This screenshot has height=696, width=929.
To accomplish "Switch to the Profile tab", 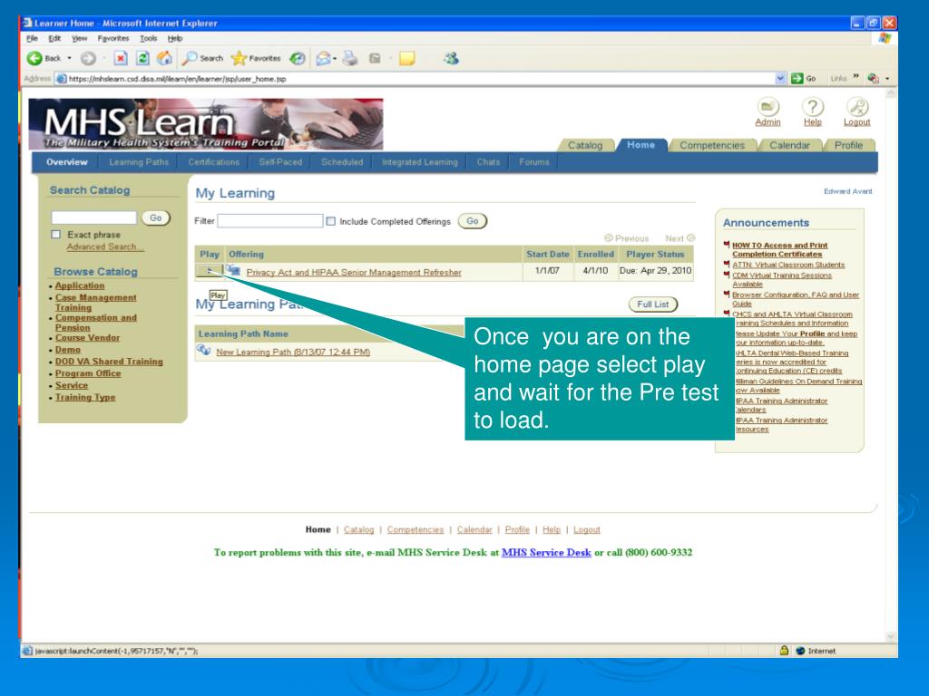I will coord(848,146).
